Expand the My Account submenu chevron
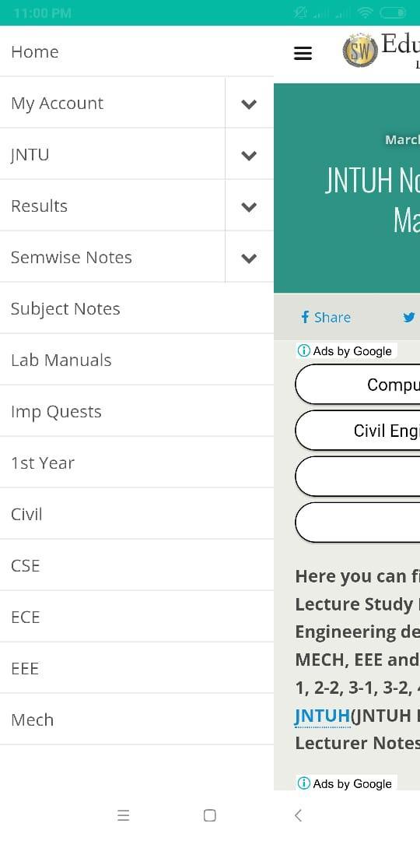Viewport: 420px width, 841px height. (x=249, y=104)
